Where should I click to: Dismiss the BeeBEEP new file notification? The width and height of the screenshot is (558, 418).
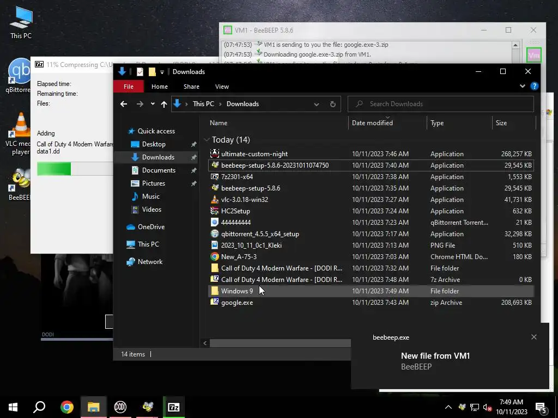pos(534,337)
